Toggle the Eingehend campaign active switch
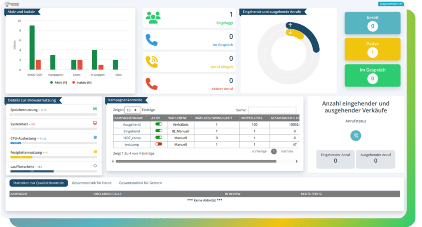Viewport: 422px width, 227px height. pos(159,131)
